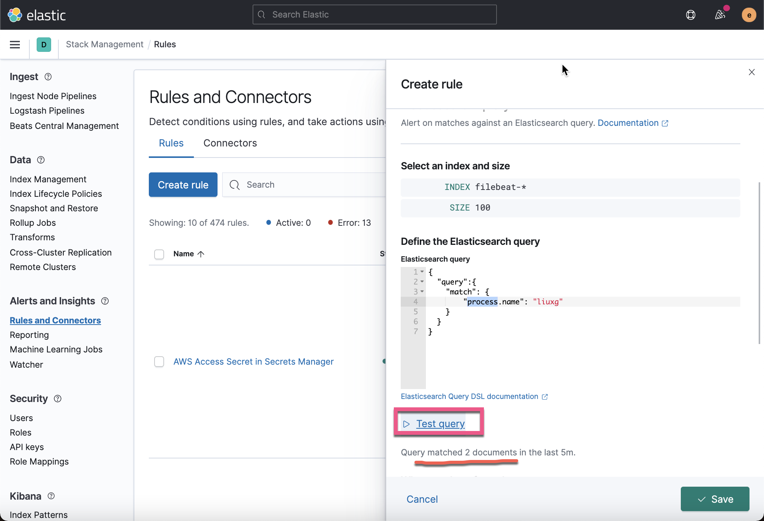Click the green D space avatar
This screenshot has width=764, height=521.
(x=44, y=45)
